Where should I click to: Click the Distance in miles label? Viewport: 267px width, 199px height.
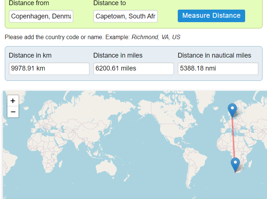(118, 55)
